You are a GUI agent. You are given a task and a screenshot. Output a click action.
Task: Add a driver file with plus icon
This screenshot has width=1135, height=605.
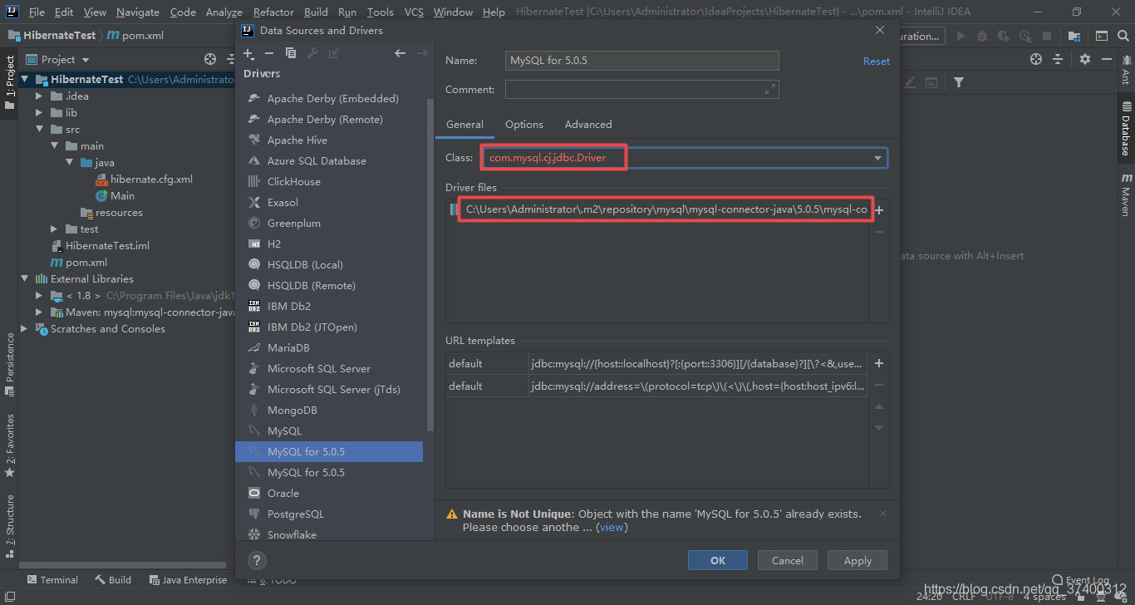click(879, 210)
